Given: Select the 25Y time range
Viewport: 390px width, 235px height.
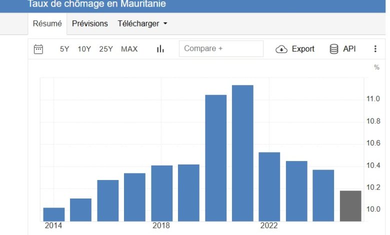Looking at the screenshot, I should pos(106,49).
